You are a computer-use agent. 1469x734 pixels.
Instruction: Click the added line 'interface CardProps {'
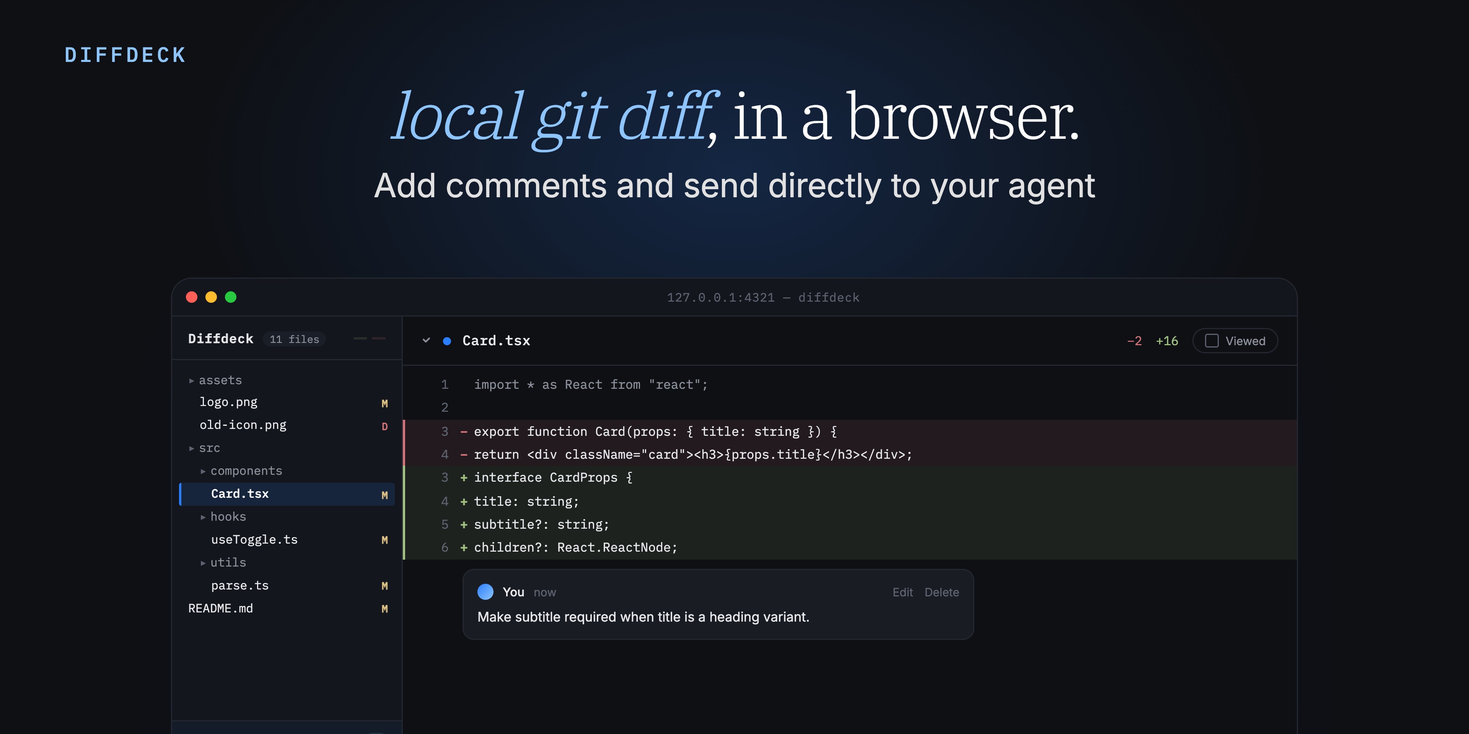(x=850, y=477)
